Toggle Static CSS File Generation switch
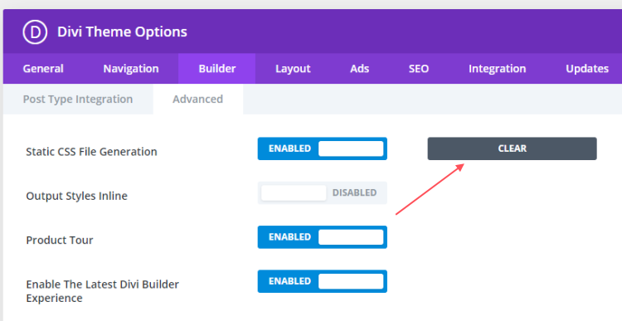Image resolution: width=622 pixels, height=321 pixels. click(x=322, y=148)
